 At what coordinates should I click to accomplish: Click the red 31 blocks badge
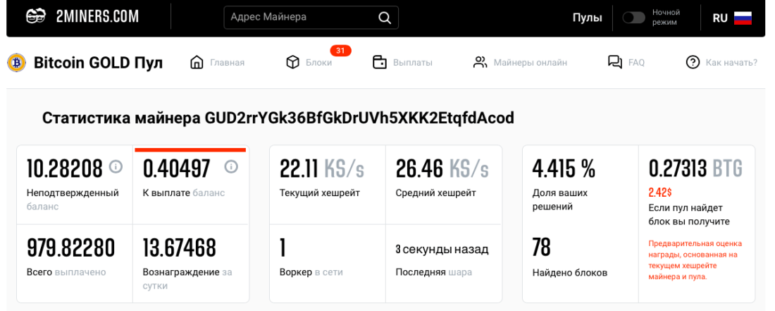click(x=340, y=51)
